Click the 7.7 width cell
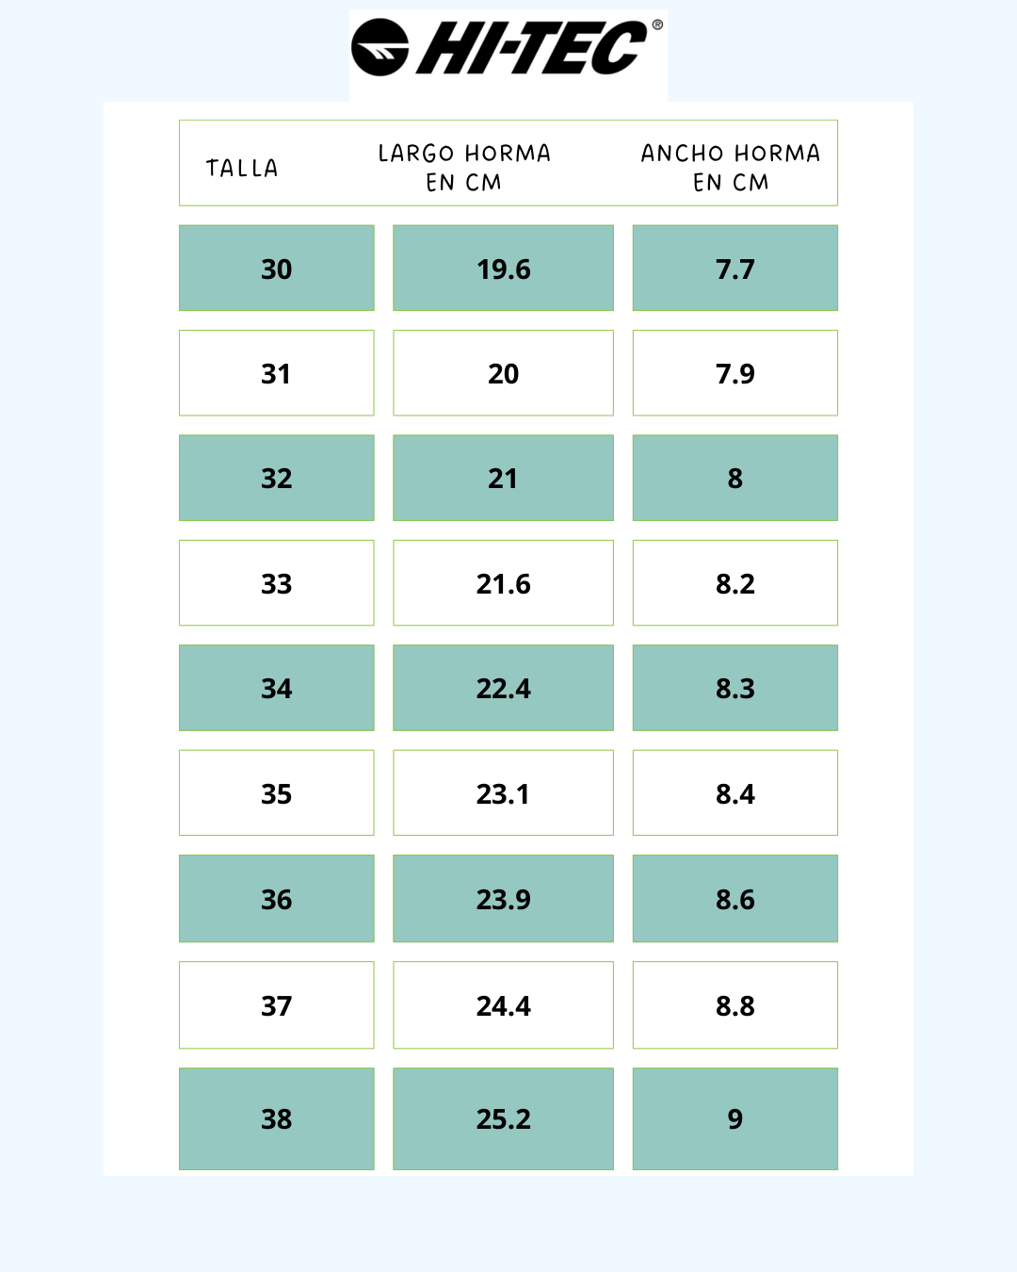Screen dimensions: 1017x1272 tap(735, 269)
